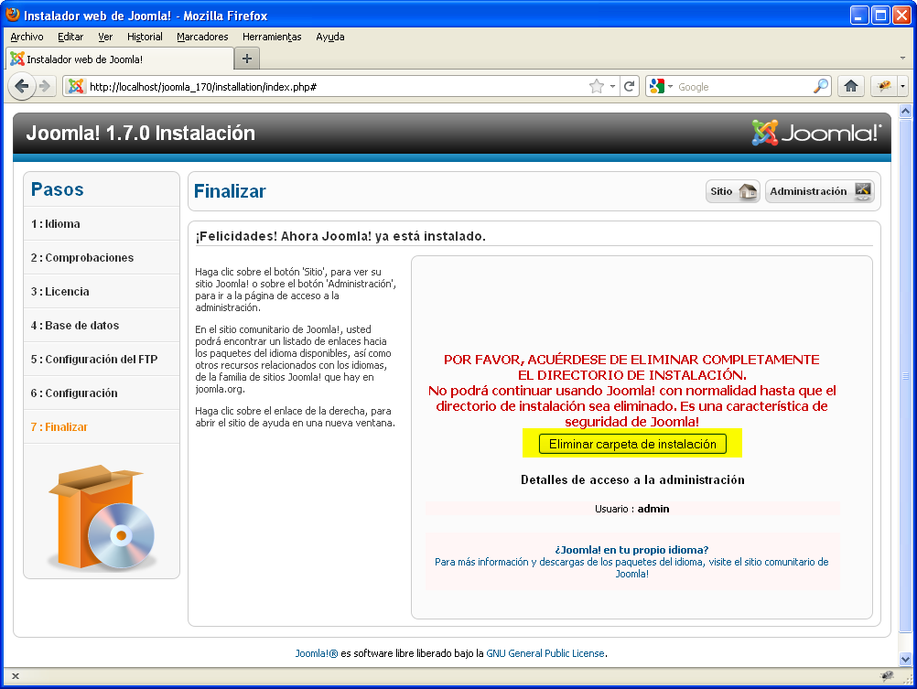
Task: Select the Instalador web de Joomla! tab
Action: (119, 59)
